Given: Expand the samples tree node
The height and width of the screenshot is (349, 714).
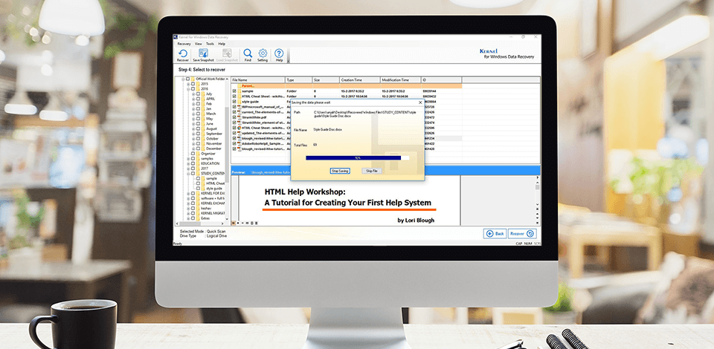Looking at the screenshot, I should [188, 159].
